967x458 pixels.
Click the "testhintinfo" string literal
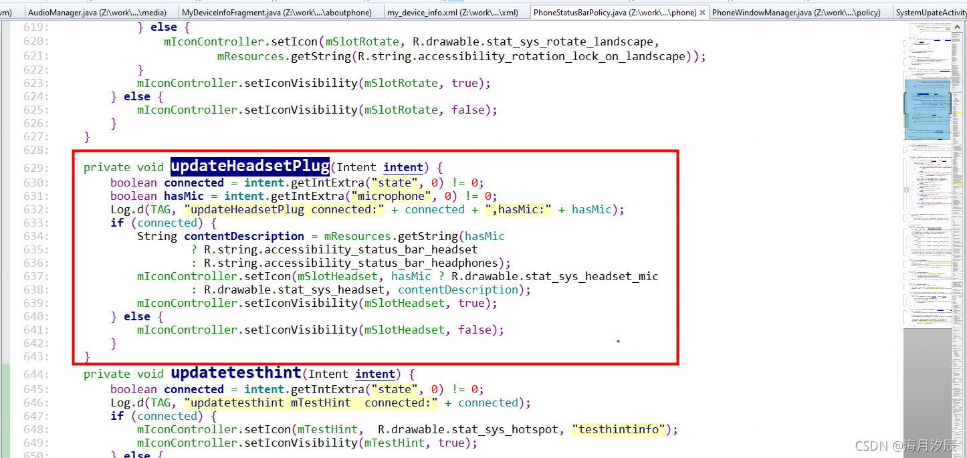click(x=619, y=429)
